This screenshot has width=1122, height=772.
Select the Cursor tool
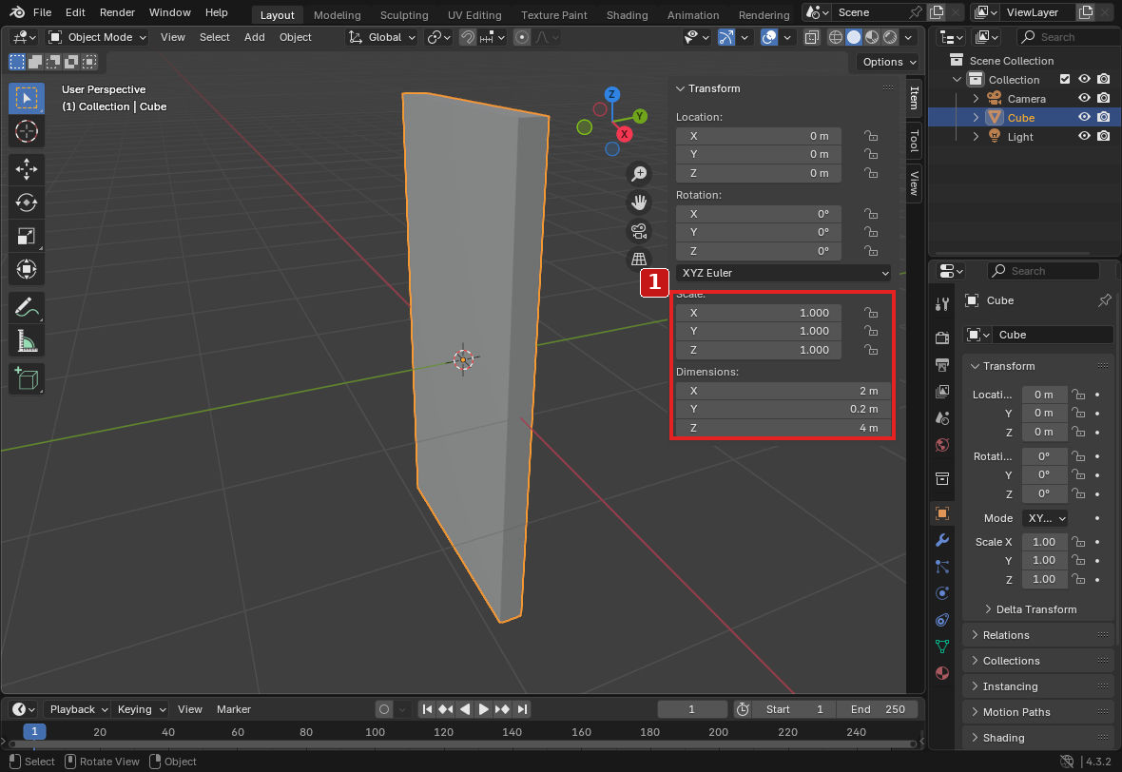click(27, 131)
